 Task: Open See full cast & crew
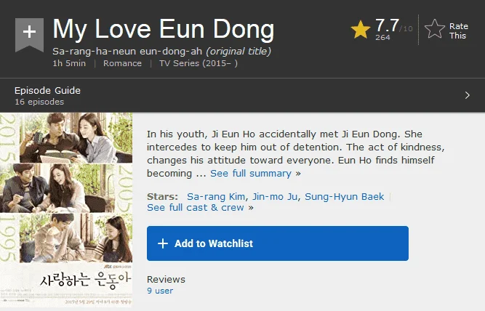[x=196, y=207]
